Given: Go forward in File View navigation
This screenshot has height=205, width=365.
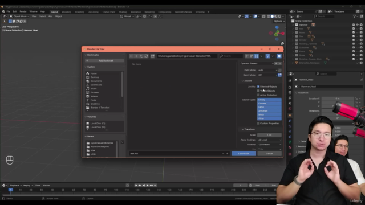Looking at the screenshot, I should coord(136,56).
